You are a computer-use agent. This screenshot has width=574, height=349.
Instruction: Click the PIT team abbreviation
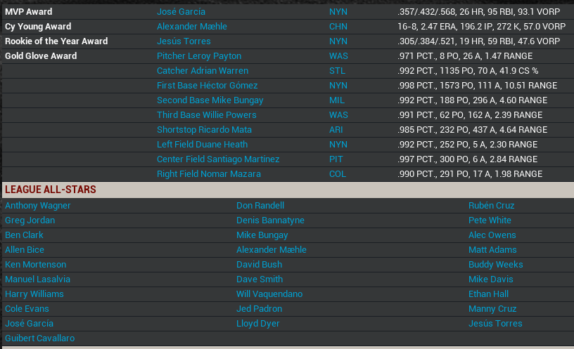click(x=336, y=159)
